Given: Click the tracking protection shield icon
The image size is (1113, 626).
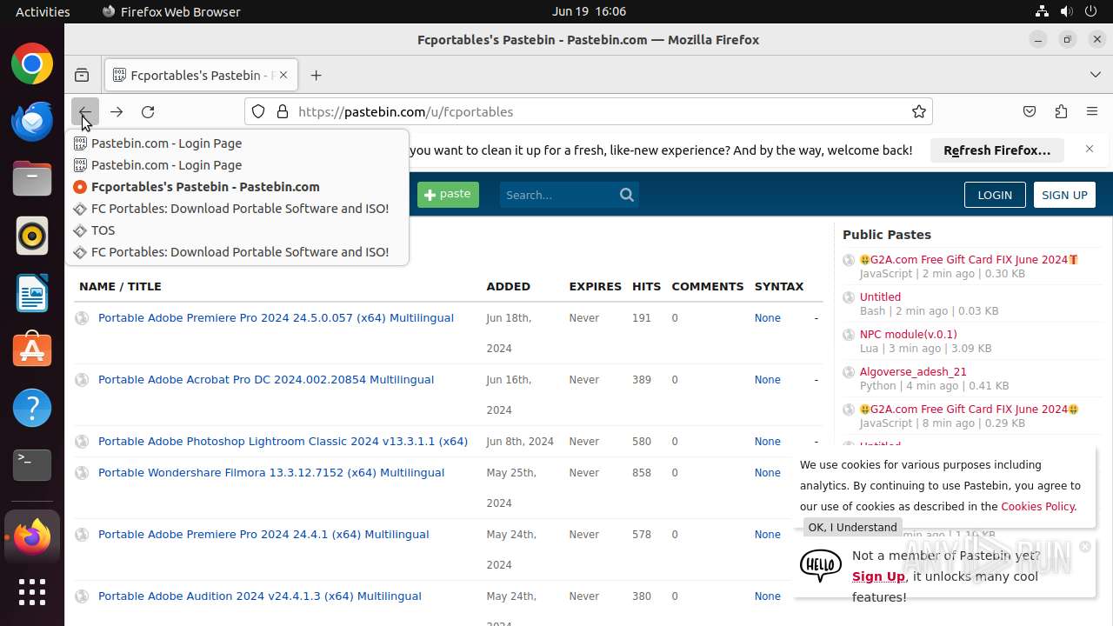Looking at the screenshot, I should click(258, 111).
